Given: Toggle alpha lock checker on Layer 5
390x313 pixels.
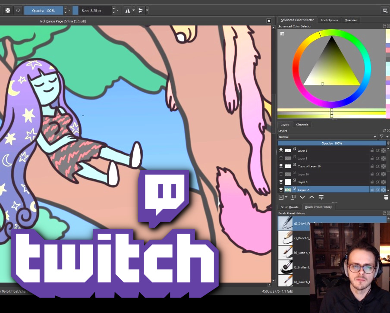Looking at the screenshot, I should [383, 158].
